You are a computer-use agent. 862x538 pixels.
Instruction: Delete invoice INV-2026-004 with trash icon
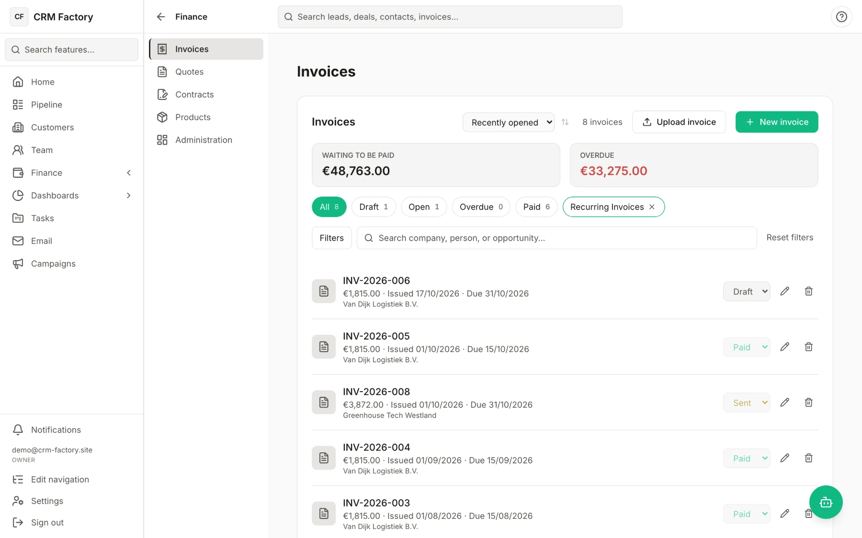click(808, 458)
